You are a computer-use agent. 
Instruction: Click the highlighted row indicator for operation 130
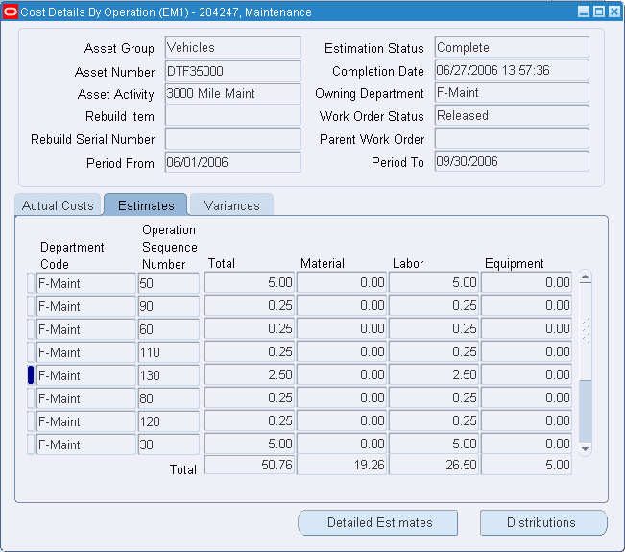pos(31,375)
